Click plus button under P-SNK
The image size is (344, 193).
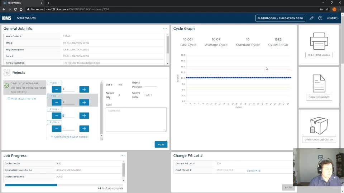coord(84,115)
